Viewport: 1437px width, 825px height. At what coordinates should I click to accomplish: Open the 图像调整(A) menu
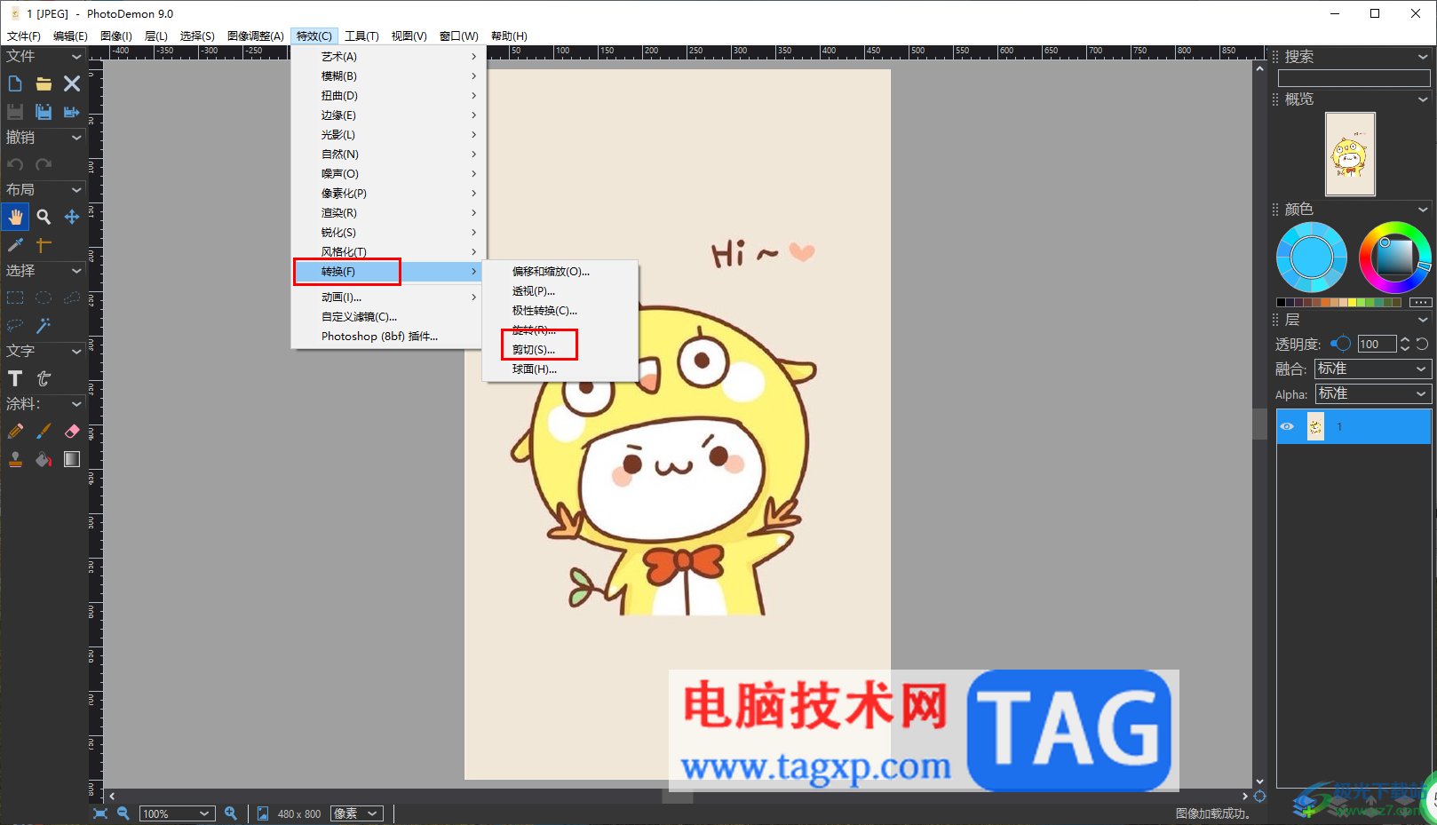tap(256, 36)
